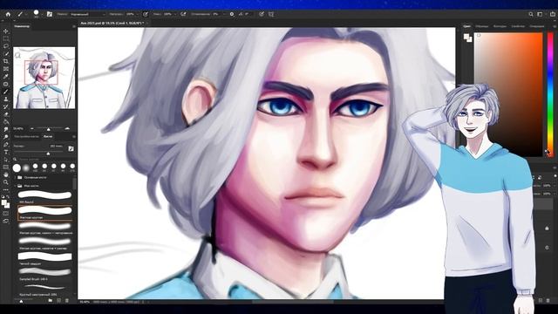Viewport: 558px width, 314px height.
Task: Open the search icon at top right
Action: (531, 14)
